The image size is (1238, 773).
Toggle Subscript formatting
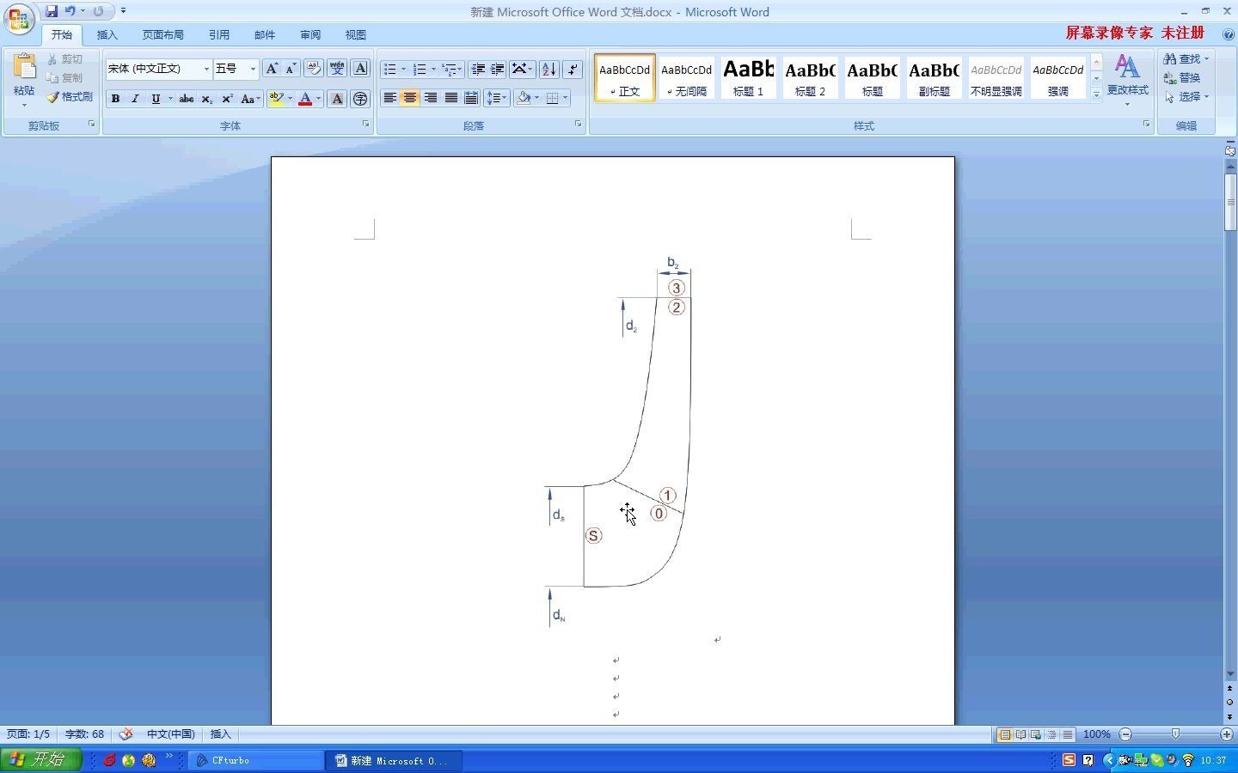coord(206,99)
